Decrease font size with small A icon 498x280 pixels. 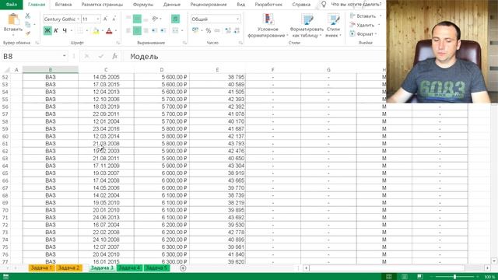point(114,19)
